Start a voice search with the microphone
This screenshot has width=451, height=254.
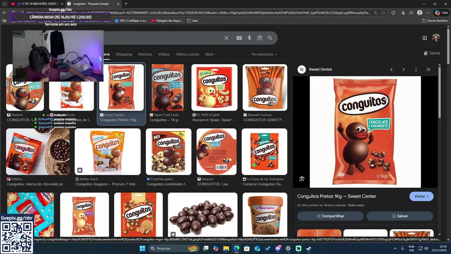(249, 38)
